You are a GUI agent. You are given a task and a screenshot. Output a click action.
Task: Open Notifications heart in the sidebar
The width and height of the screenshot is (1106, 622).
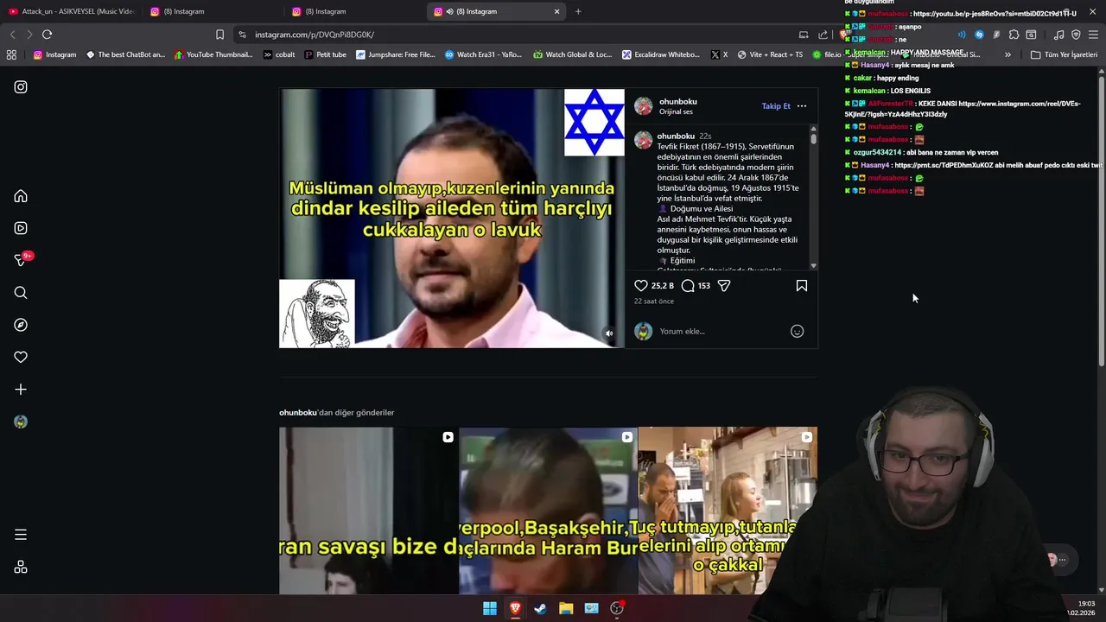click(x=21, y=357)
